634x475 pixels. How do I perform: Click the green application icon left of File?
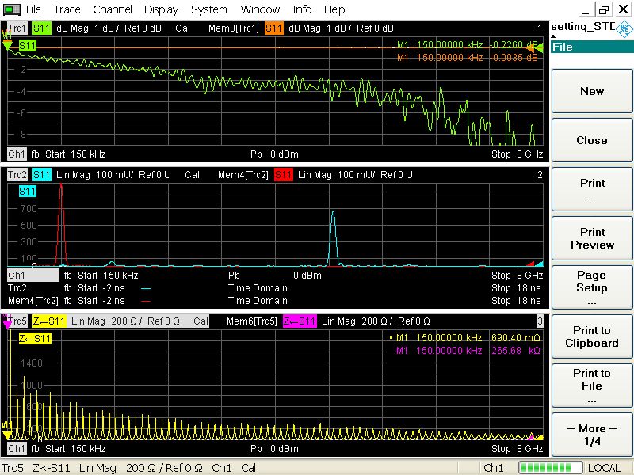[x=11, y=9]
